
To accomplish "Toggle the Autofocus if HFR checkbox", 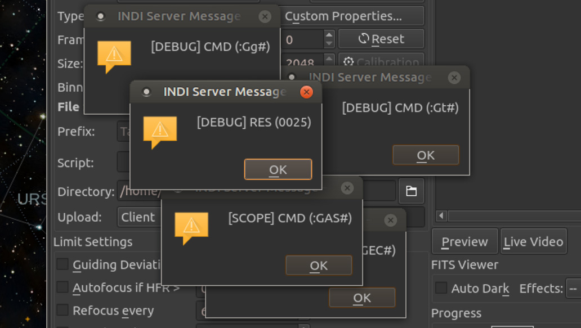I will click(62, 287).
